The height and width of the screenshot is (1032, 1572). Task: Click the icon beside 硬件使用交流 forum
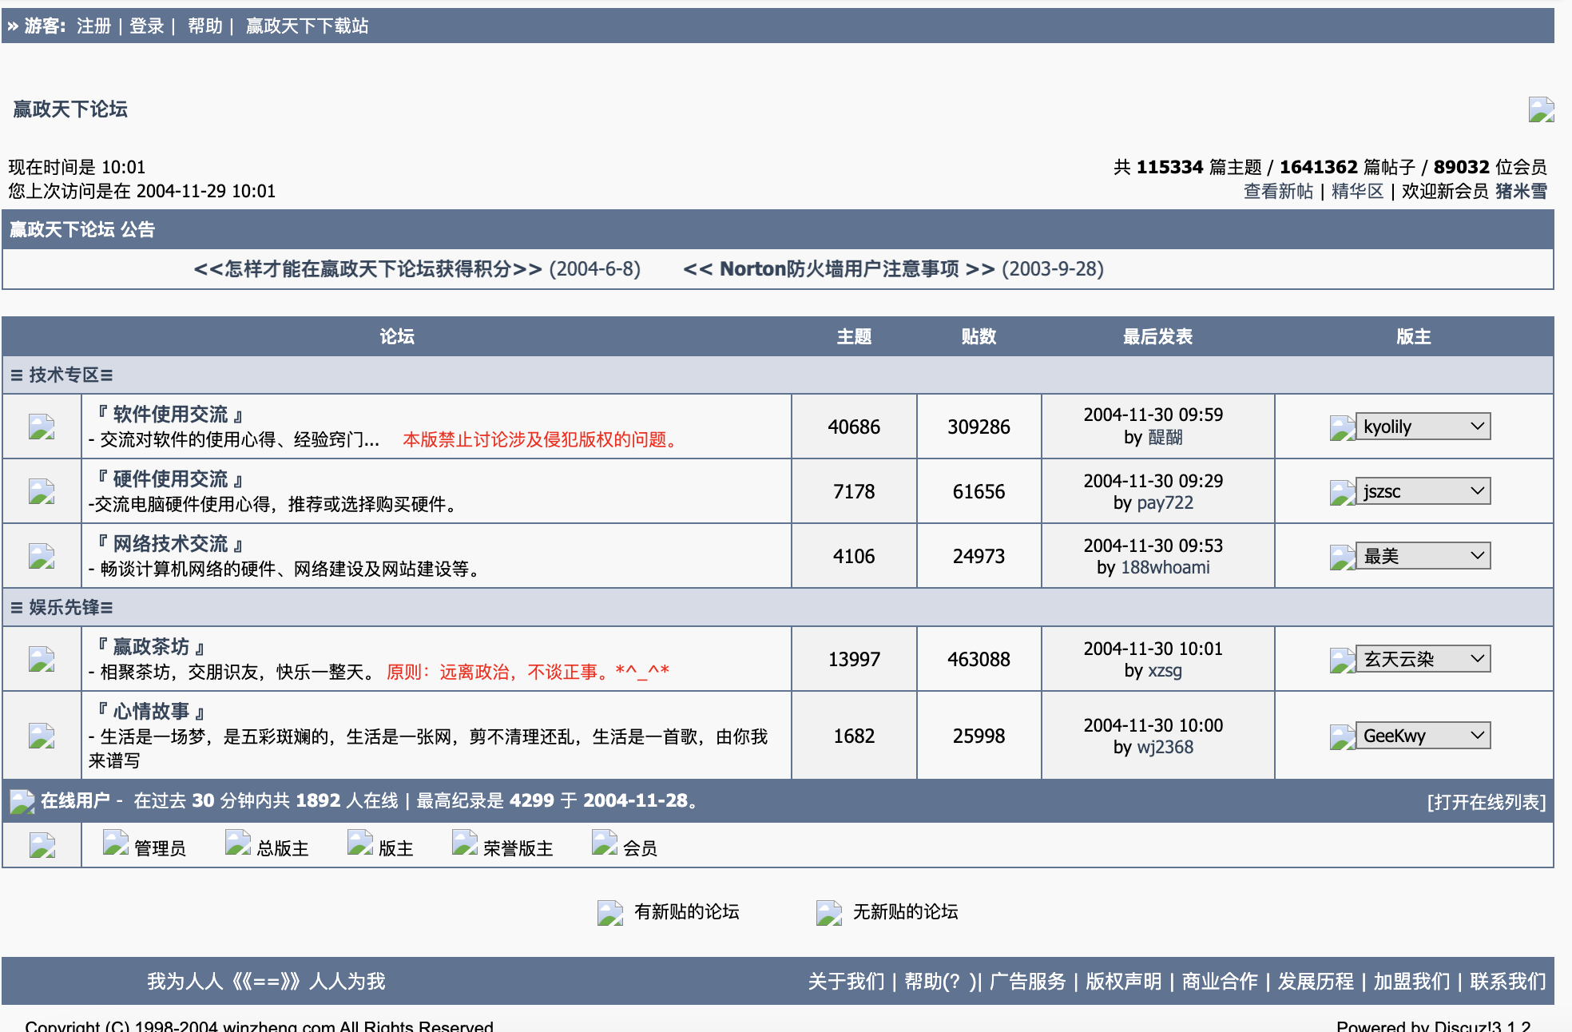tap(42, 491)
